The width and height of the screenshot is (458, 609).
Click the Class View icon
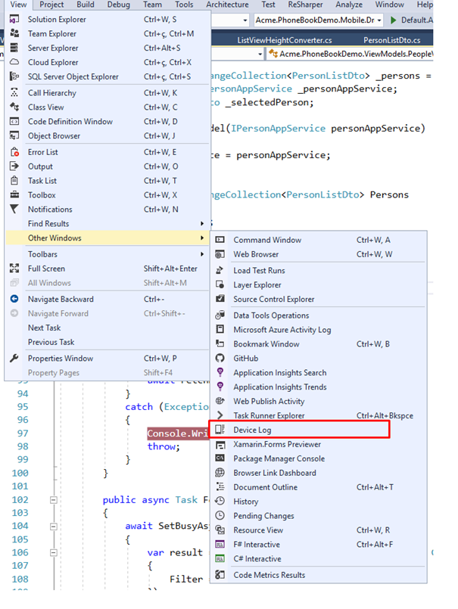tap(14, 107)
